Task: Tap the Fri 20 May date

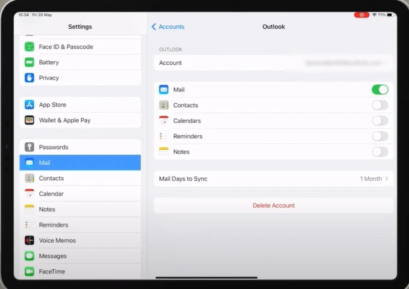Action: tap(42, 15)
